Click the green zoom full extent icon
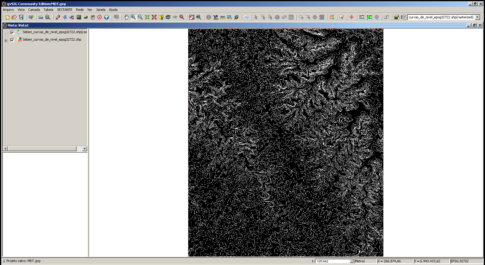 click(x=147, y=17)
